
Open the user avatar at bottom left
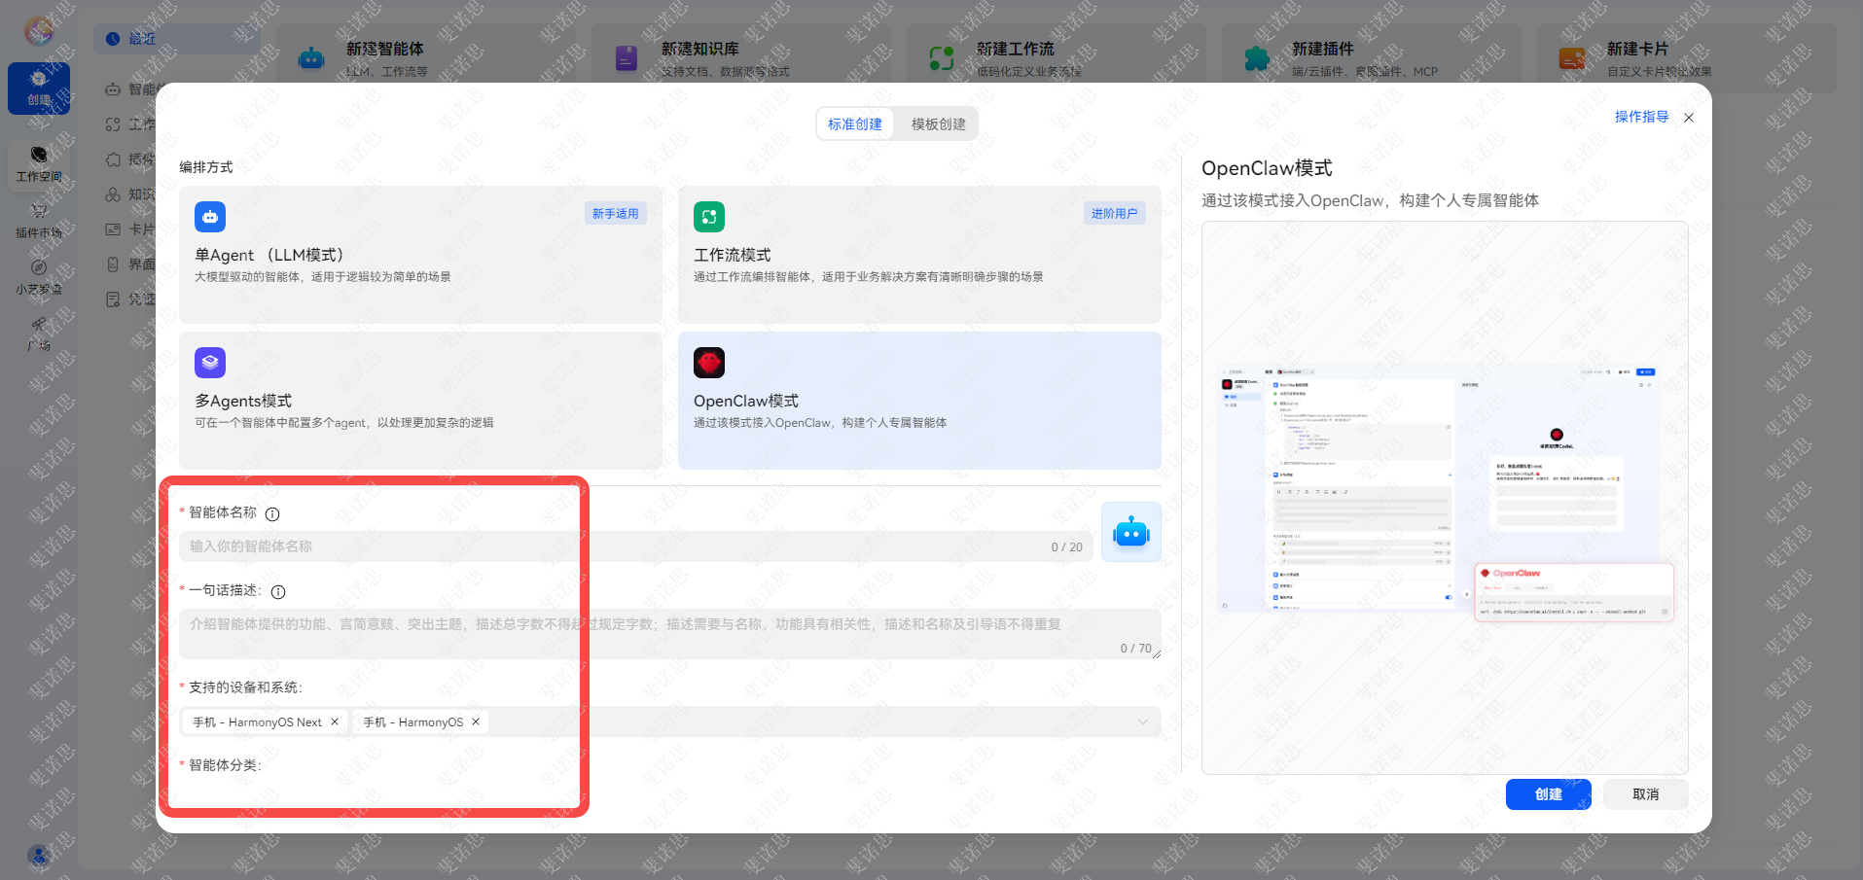tap(39, 856)
